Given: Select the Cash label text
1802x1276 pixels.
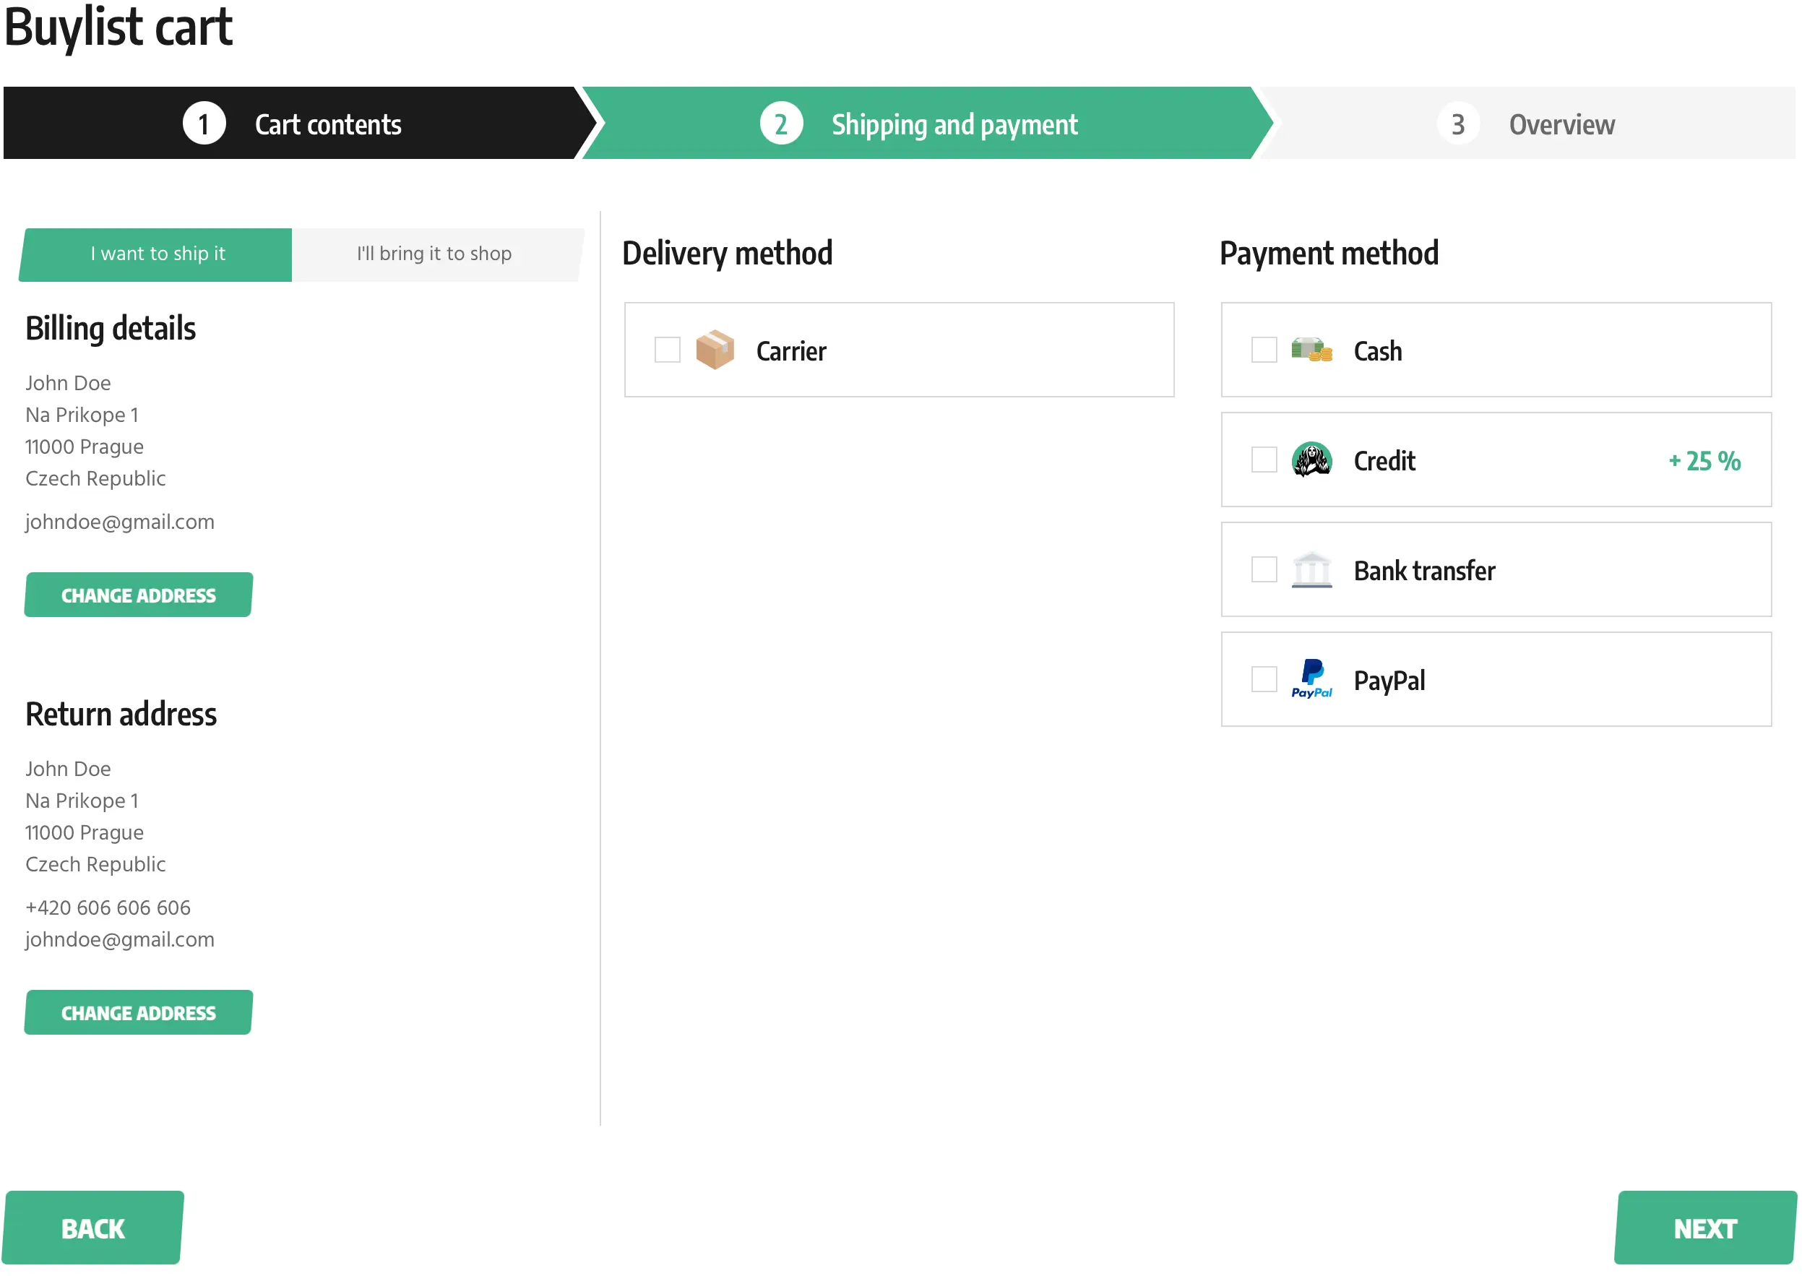Looking at the screenshot, I should pos(1379,351).
